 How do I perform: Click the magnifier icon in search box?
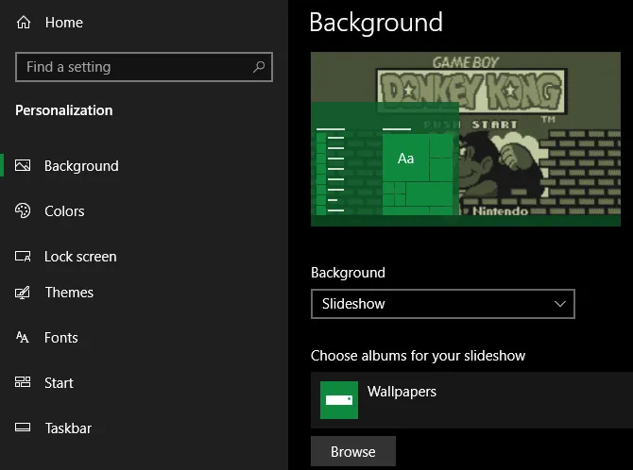tap(259, 67)
